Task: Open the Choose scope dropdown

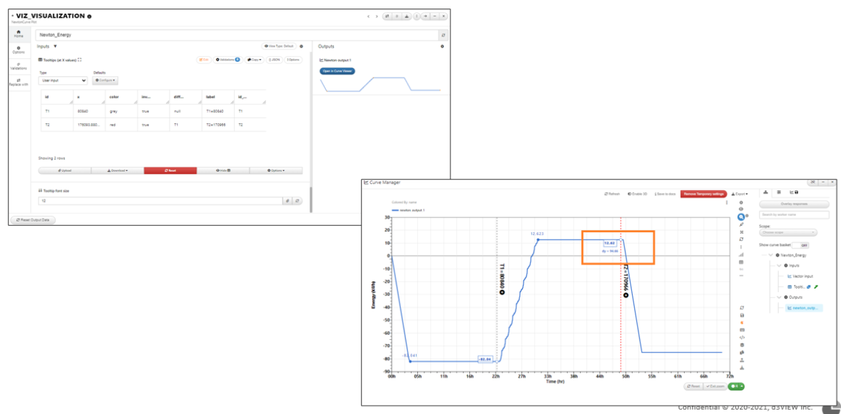Action: [788, 232]
